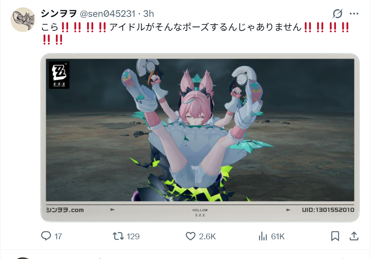
Task: Like the post with the heart icon
Action: tap(191, 236)
